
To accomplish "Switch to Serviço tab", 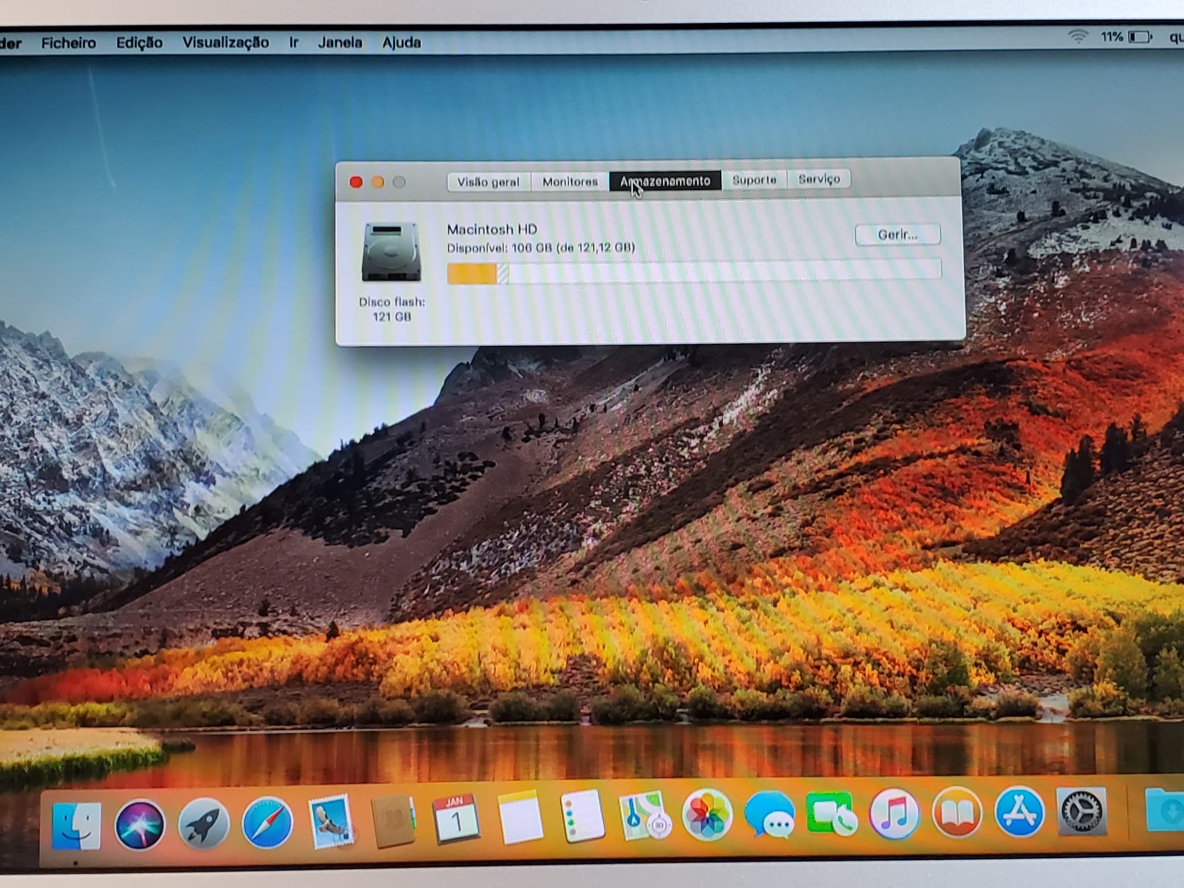I will (819, 179).
